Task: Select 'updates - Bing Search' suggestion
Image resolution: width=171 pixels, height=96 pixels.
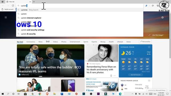Action: [x=80, y=10]
